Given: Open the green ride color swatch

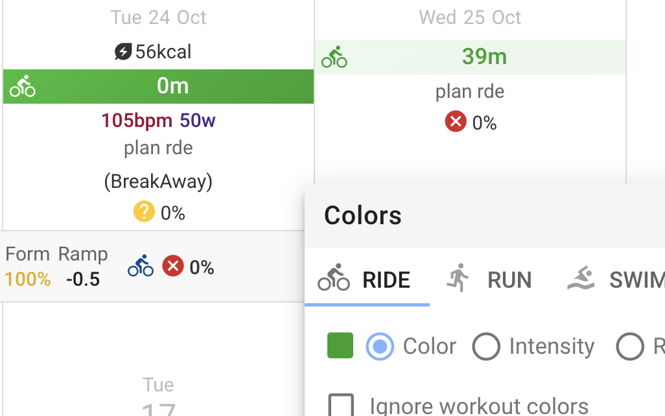Looking at the screenshot, I should (x=340, y=345).
